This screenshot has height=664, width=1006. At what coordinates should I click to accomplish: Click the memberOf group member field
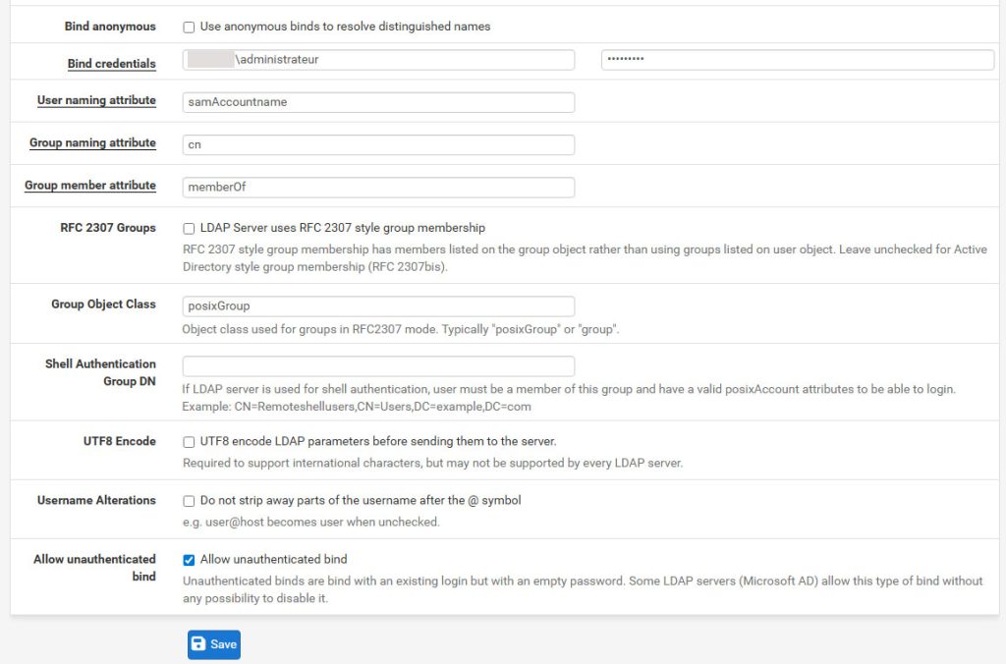click(x=378, y=187)
